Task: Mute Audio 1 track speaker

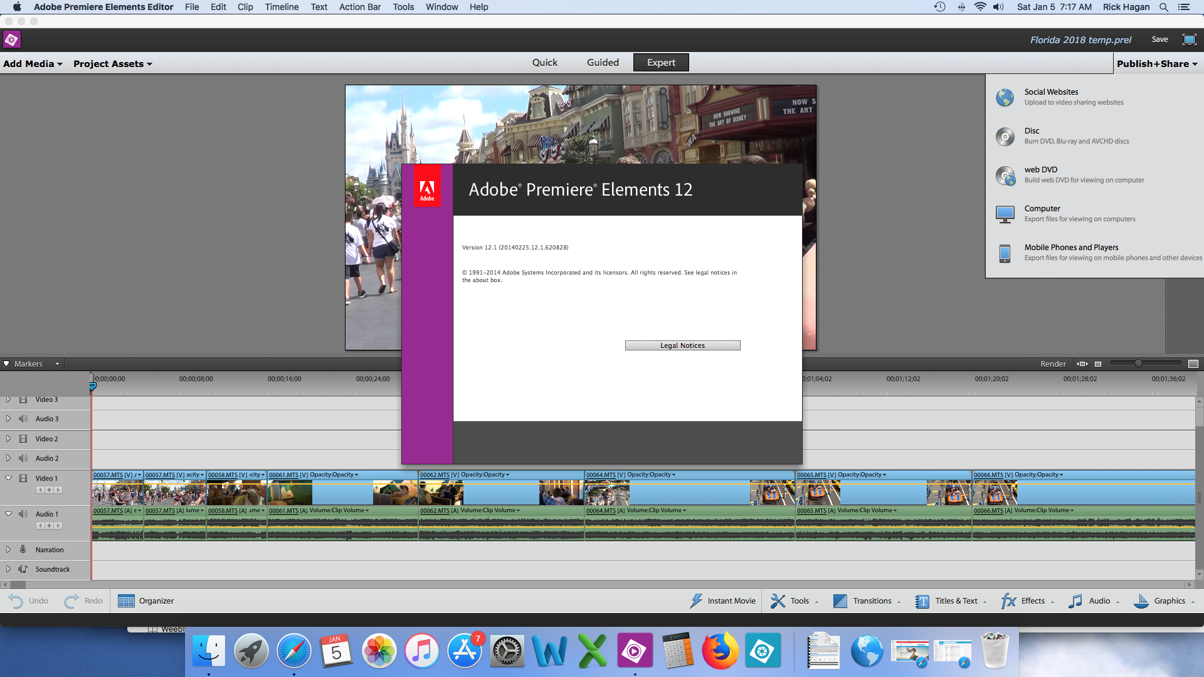Action: [23, 514]
